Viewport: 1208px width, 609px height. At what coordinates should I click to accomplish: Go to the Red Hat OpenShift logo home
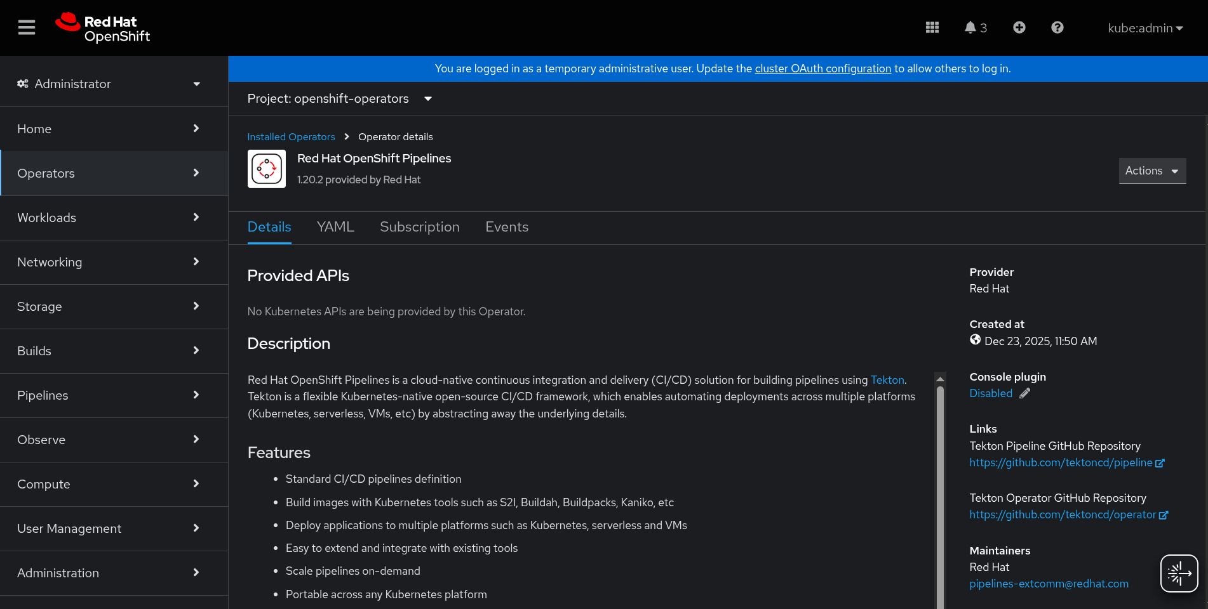tap(103, 28)
